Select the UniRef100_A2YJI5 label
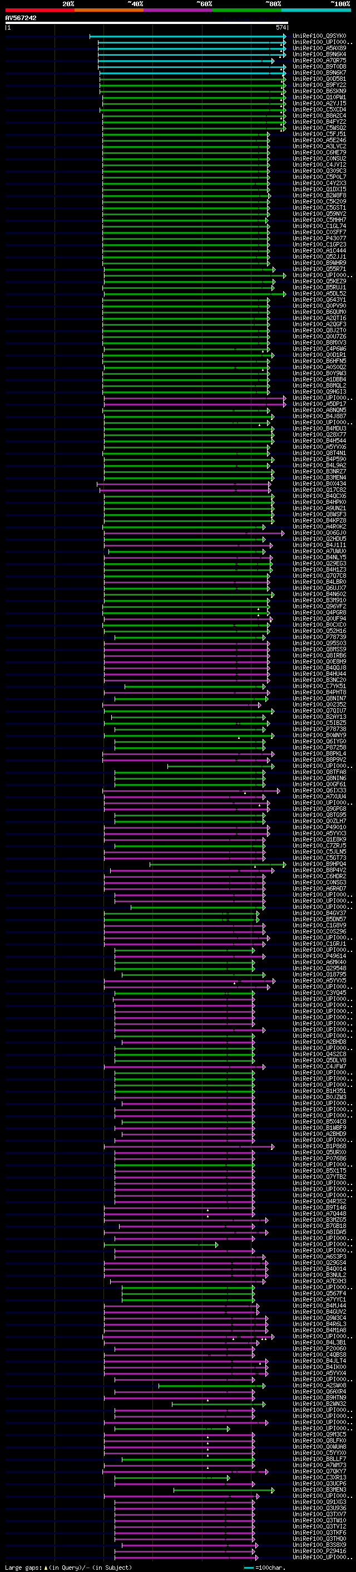The image size is (356, 1572). pyautogui.click(x=319, y=103)
